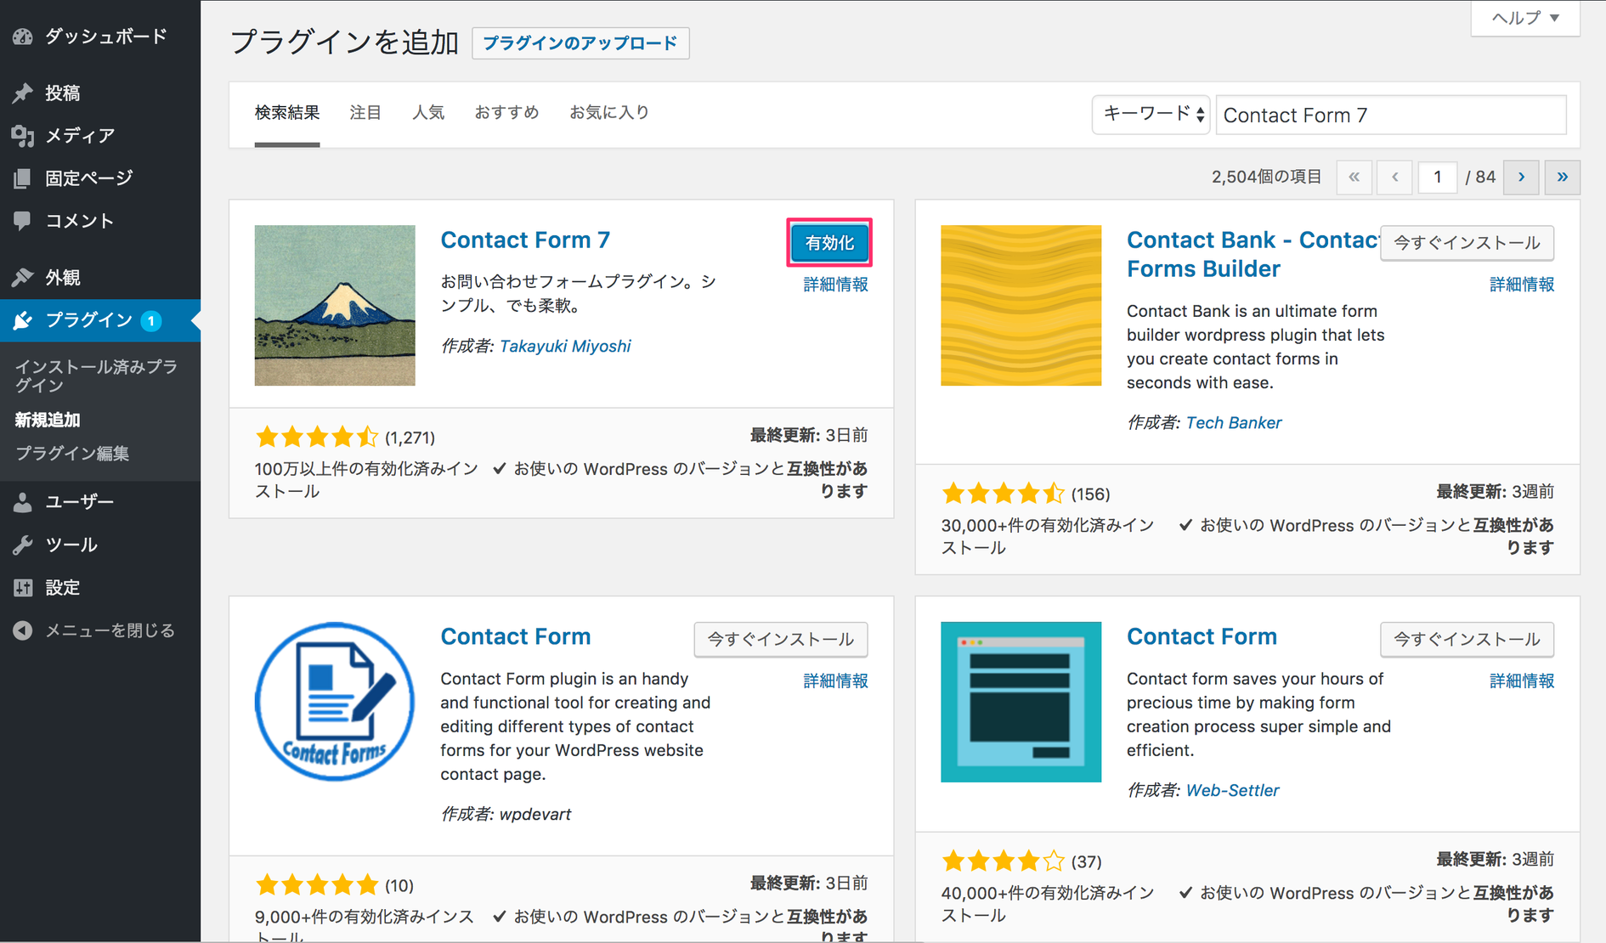Viewport: 1606px width, 943px height.
Task: Open 詳細情報 for Web-Settler Contact Form
Action: click(x=1521, y=681)
